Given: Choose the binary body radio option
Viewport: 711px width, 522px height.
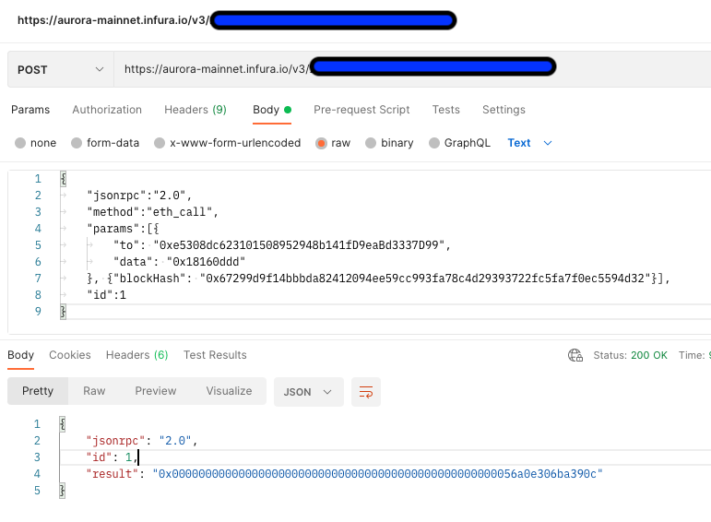Looking at the screenshot, I should [x=371, y=143].
